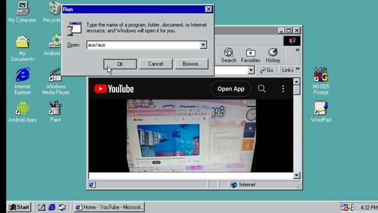Click the volume tray icon
This screenshot has width=378, height=213.
point(351,207)
